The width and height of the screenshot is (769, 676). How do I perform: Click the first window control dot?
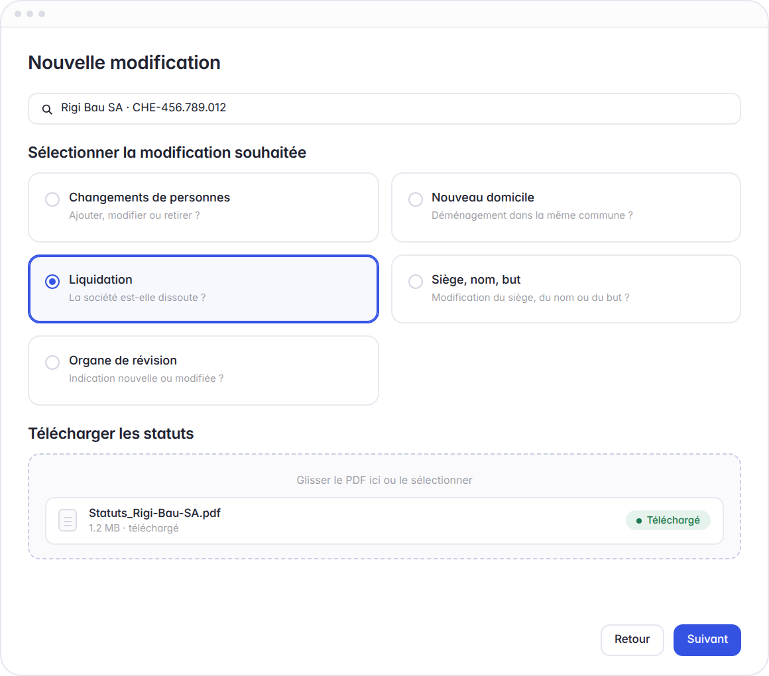coord(18,14)
